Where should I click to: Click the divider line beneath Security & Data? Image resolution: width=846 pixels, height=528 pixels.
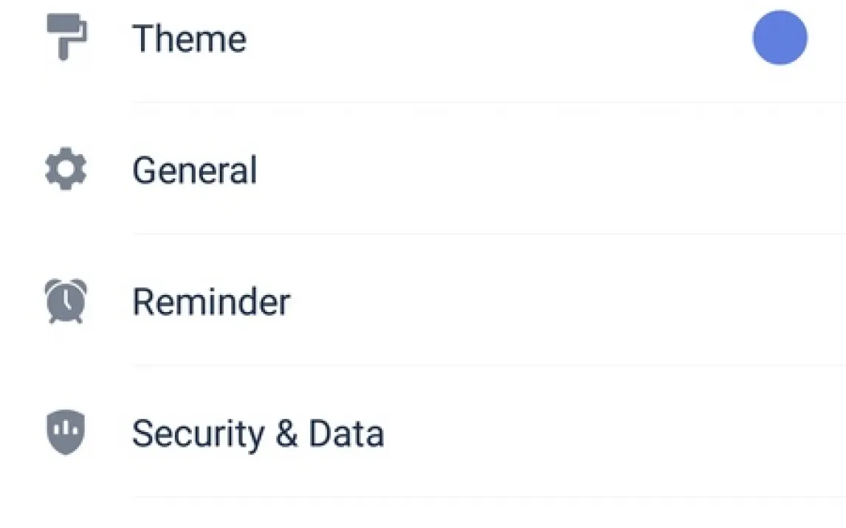pyautogui.click(x=487, y=496)
